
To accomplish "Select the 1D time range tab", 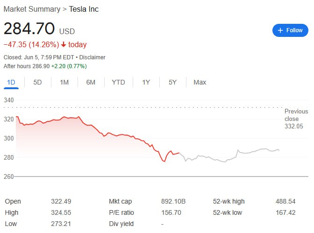I will pyautogui.click(x=11, y=83).
